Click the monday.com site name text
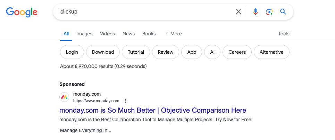335x140 pixels. (x=87, y=94)
